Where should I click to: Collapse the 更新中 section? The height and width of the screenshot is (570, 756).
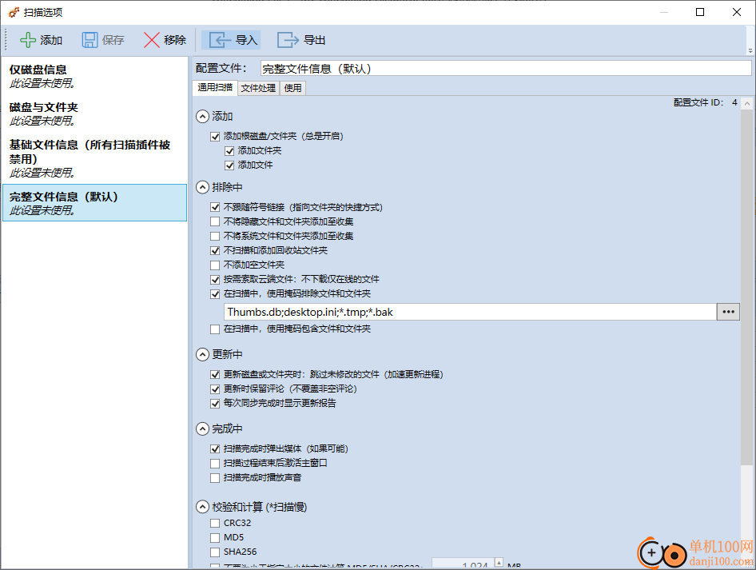pyautogui.click(x=202, y=354)
